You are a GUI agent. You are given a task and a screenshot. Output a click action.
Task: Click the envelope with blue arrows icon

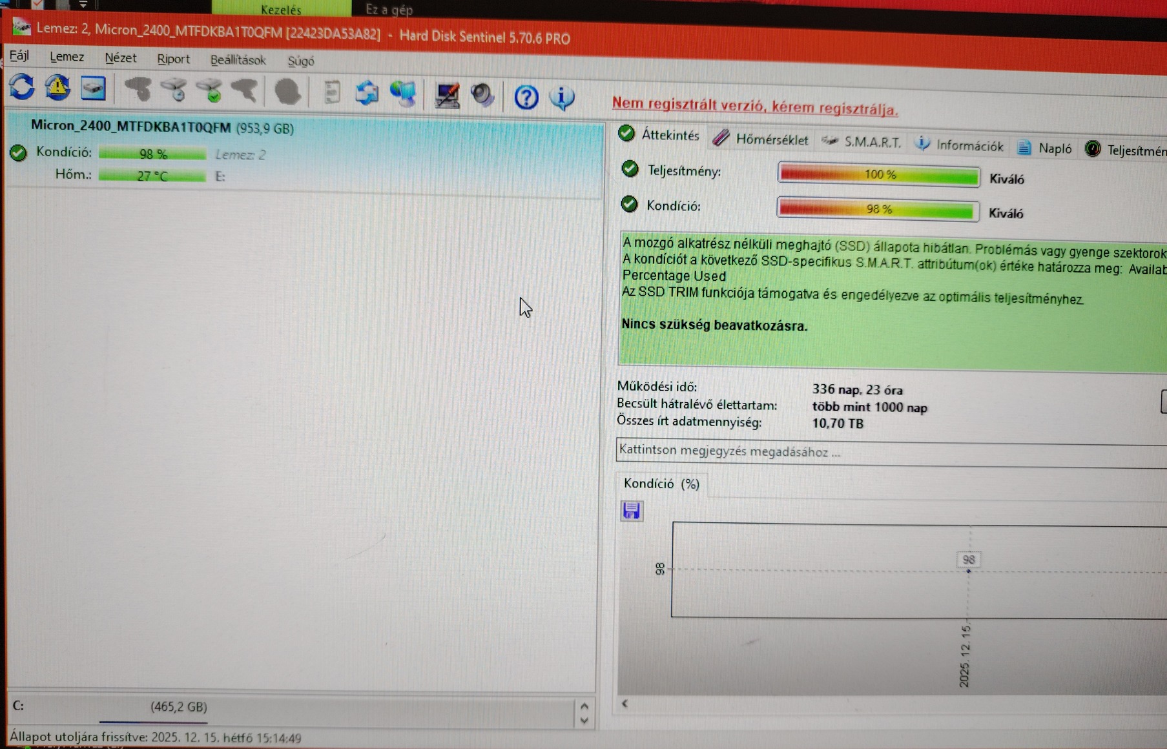367,94
